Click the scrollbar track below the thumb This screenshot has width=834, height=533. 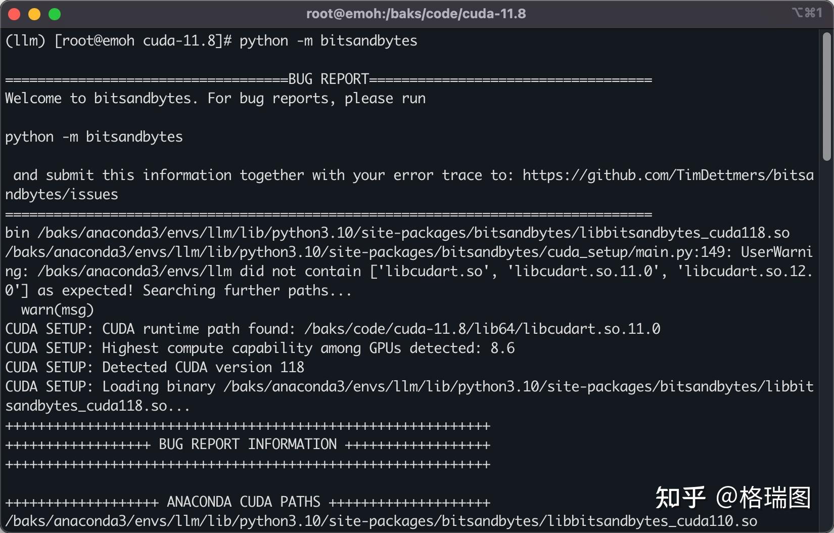click(827, 329)
